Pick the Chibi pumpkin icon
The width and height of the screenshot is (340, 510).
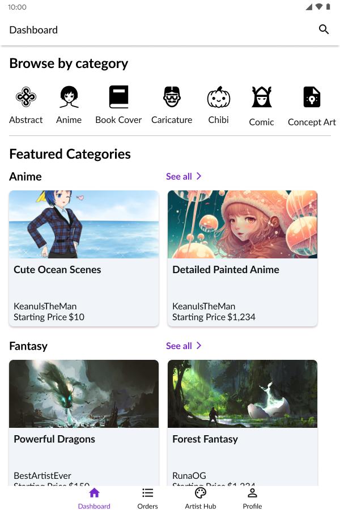218,97
